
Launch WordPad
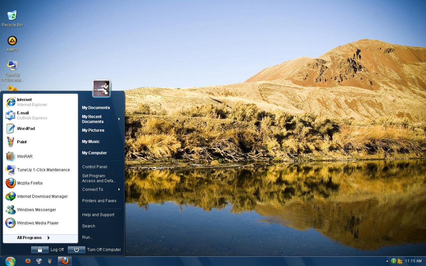(26, 129)
